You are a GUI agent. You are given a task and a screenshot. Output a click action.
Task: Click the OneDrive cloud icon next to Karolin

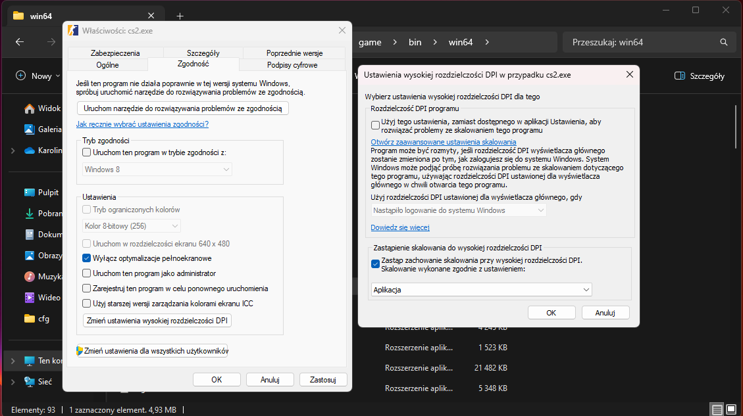coord(30,150)
